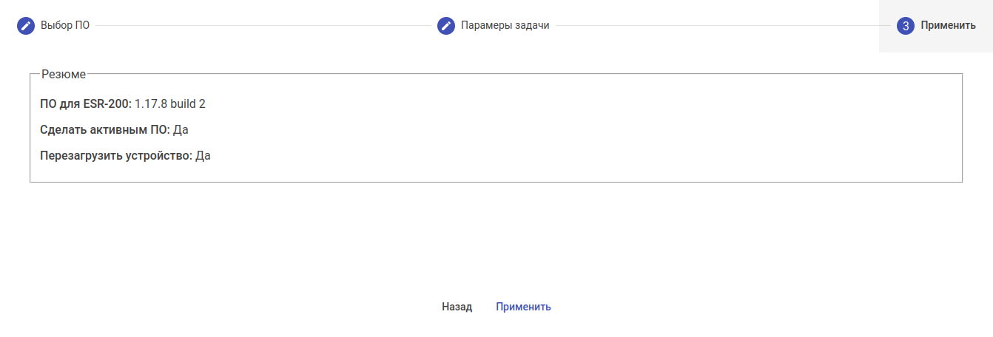Click the connector line after Выбор ПО
Viewport: 993px width, 337px height.
(263, 26)
